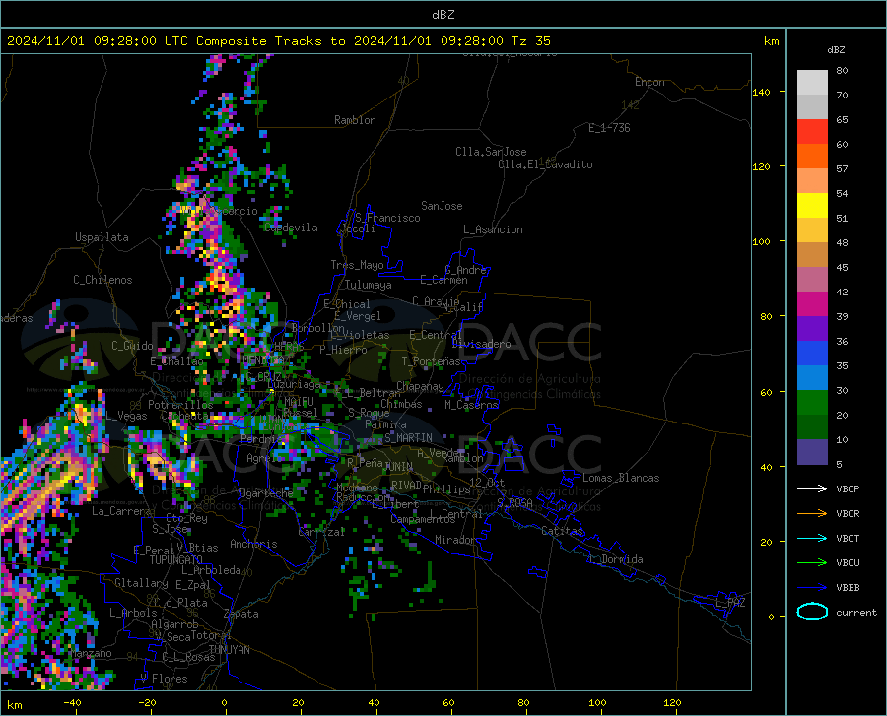This screenshot has height=716, width=887.
Task: Click legend value '48'
Action: (x=842, y=243)
